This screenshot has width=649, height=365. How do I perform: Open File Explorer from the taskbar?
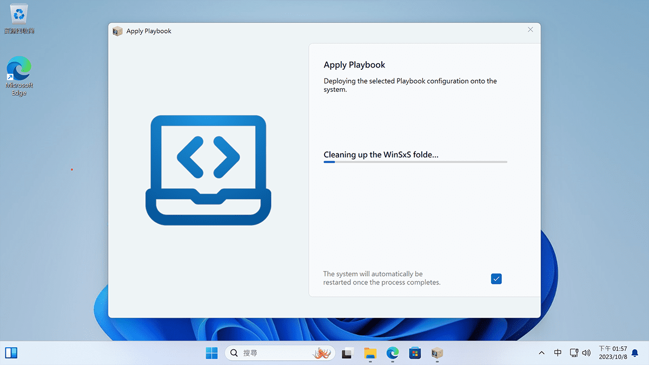[370, 353]
